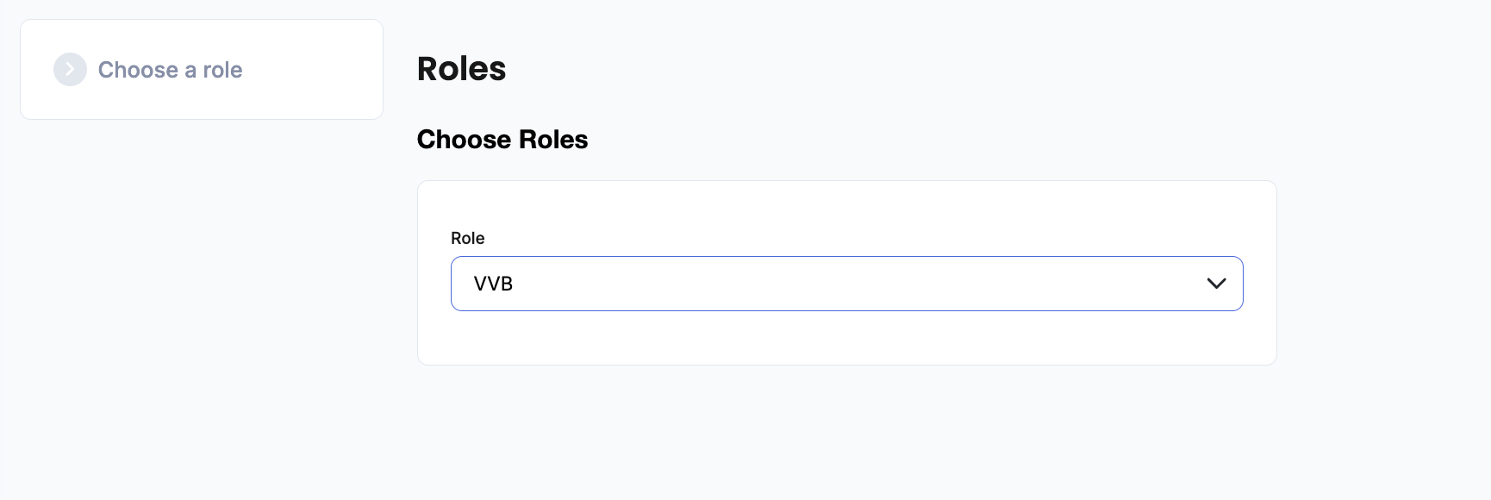The height and width of the screenshot is (500, 1491).
Task: Click the VVB selected value text
Action: coord(493,284)
